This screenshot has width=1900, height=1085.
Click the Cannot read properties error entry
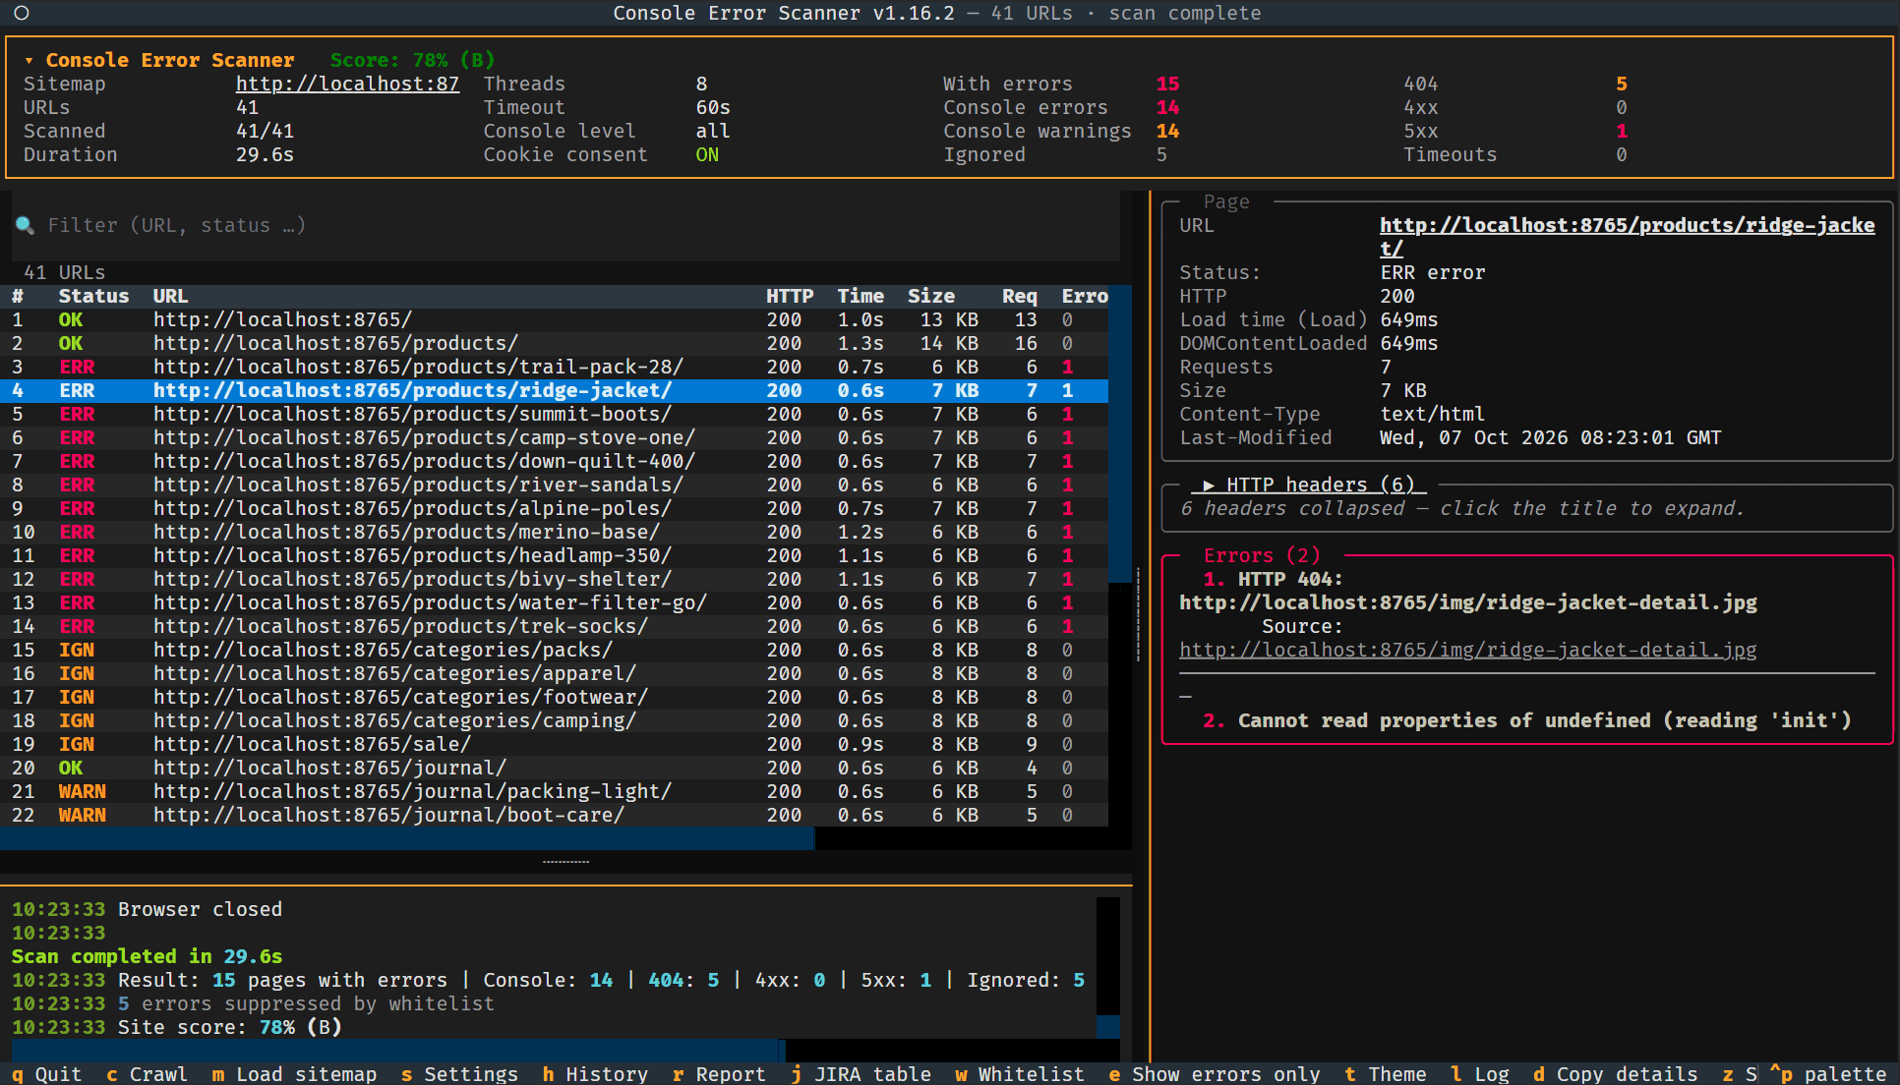pyautogui.click(x=1527, y=720)
